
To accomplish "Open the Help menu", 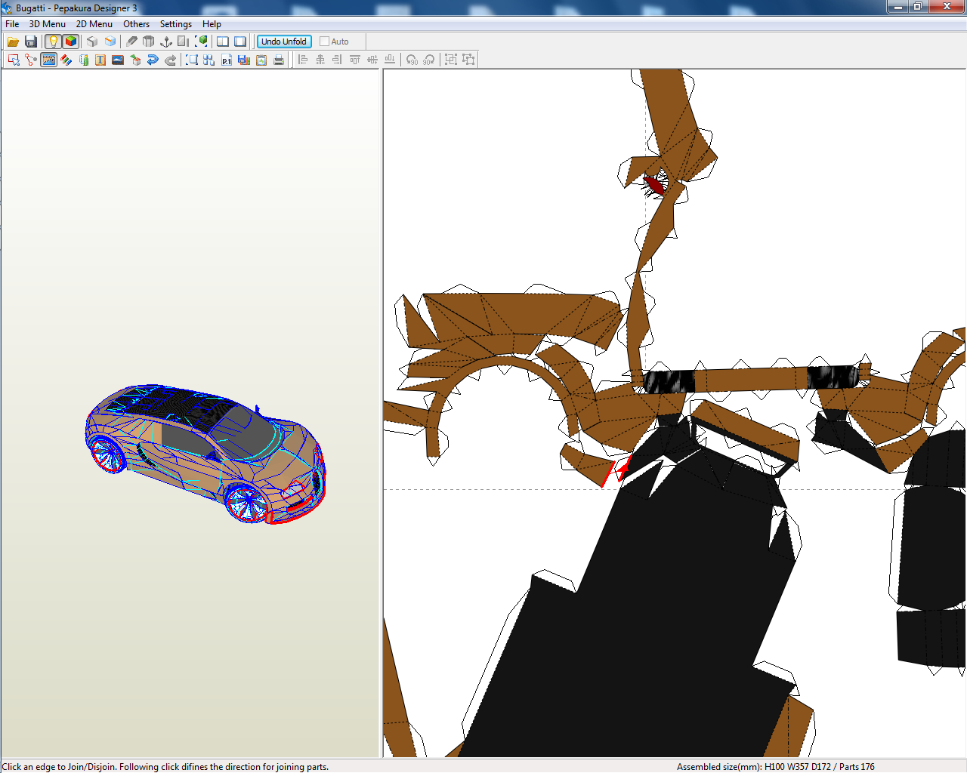I will 212,23.
